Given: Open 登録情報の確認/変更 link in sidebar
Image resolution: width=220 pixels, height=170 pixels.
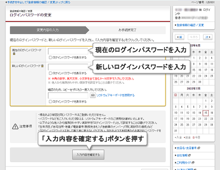Looking at the screenshot, I should 190,25.
